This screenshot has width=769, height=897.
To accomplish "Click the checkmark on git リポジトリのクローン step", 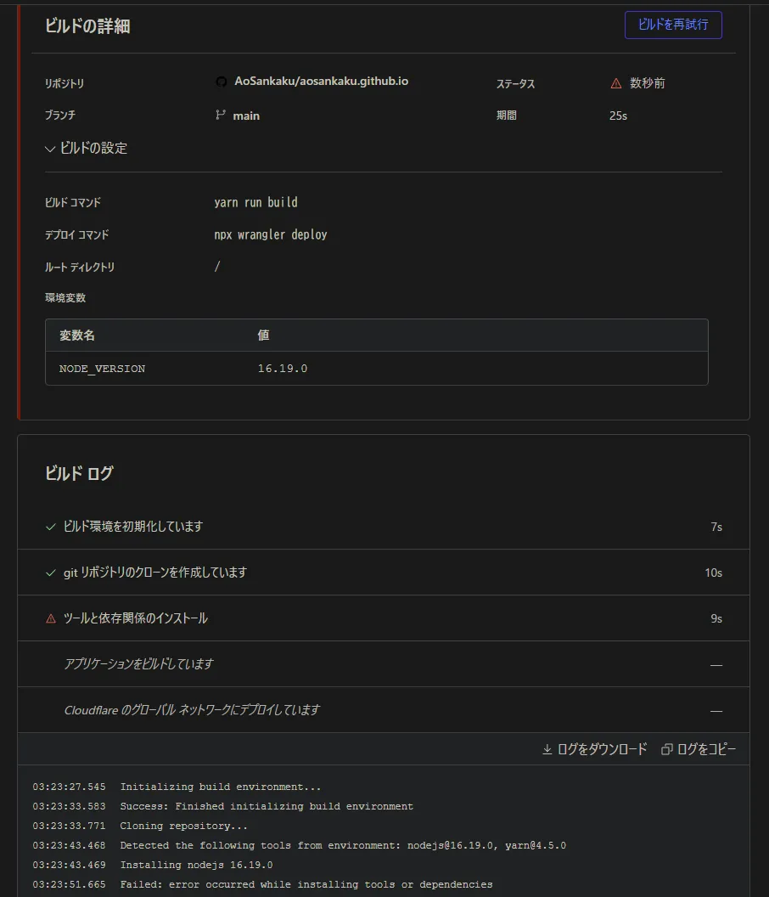I will pos(51,572).
